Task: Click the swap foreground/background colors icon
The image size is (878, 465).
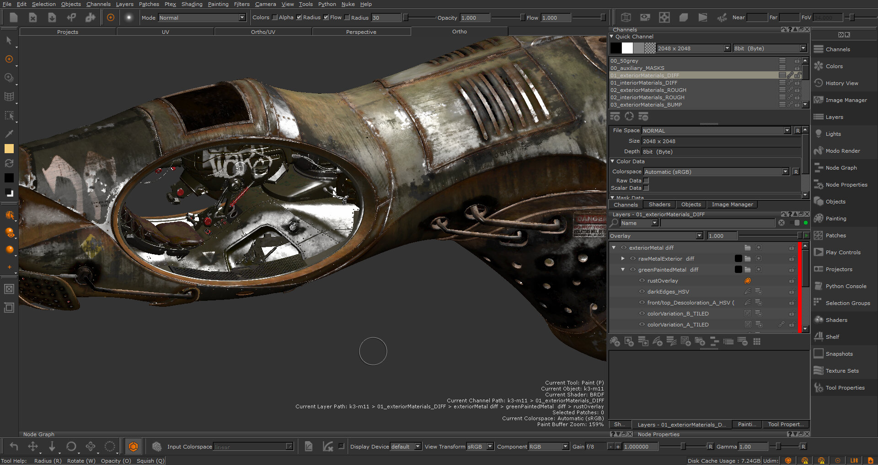Action: [x=9, y=163]
